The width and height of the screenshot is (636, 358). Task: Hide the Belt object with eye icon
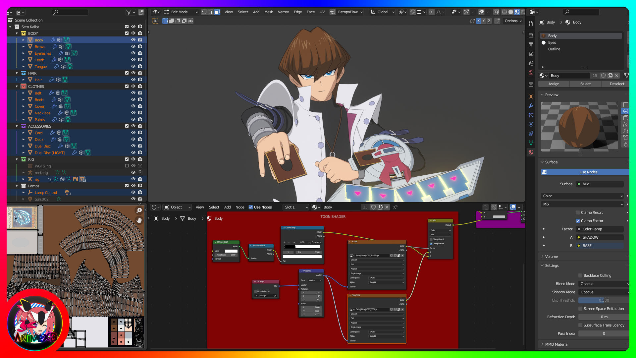133,93
